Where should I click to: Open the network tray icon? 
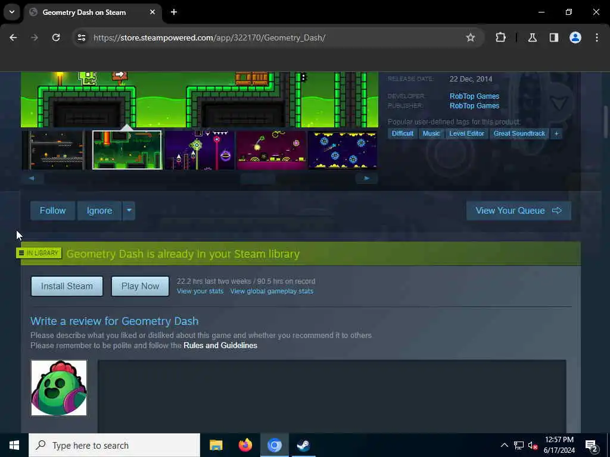point(519,445)
